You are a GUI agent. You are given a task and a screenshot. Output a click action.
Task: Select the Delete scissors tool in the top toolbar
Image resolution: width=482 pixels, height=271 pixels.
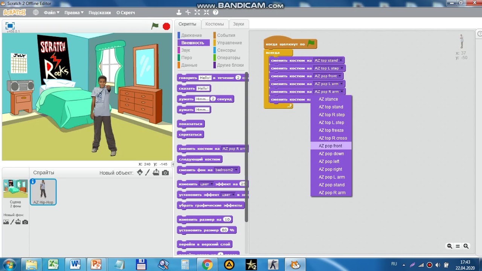click(188, 12)
